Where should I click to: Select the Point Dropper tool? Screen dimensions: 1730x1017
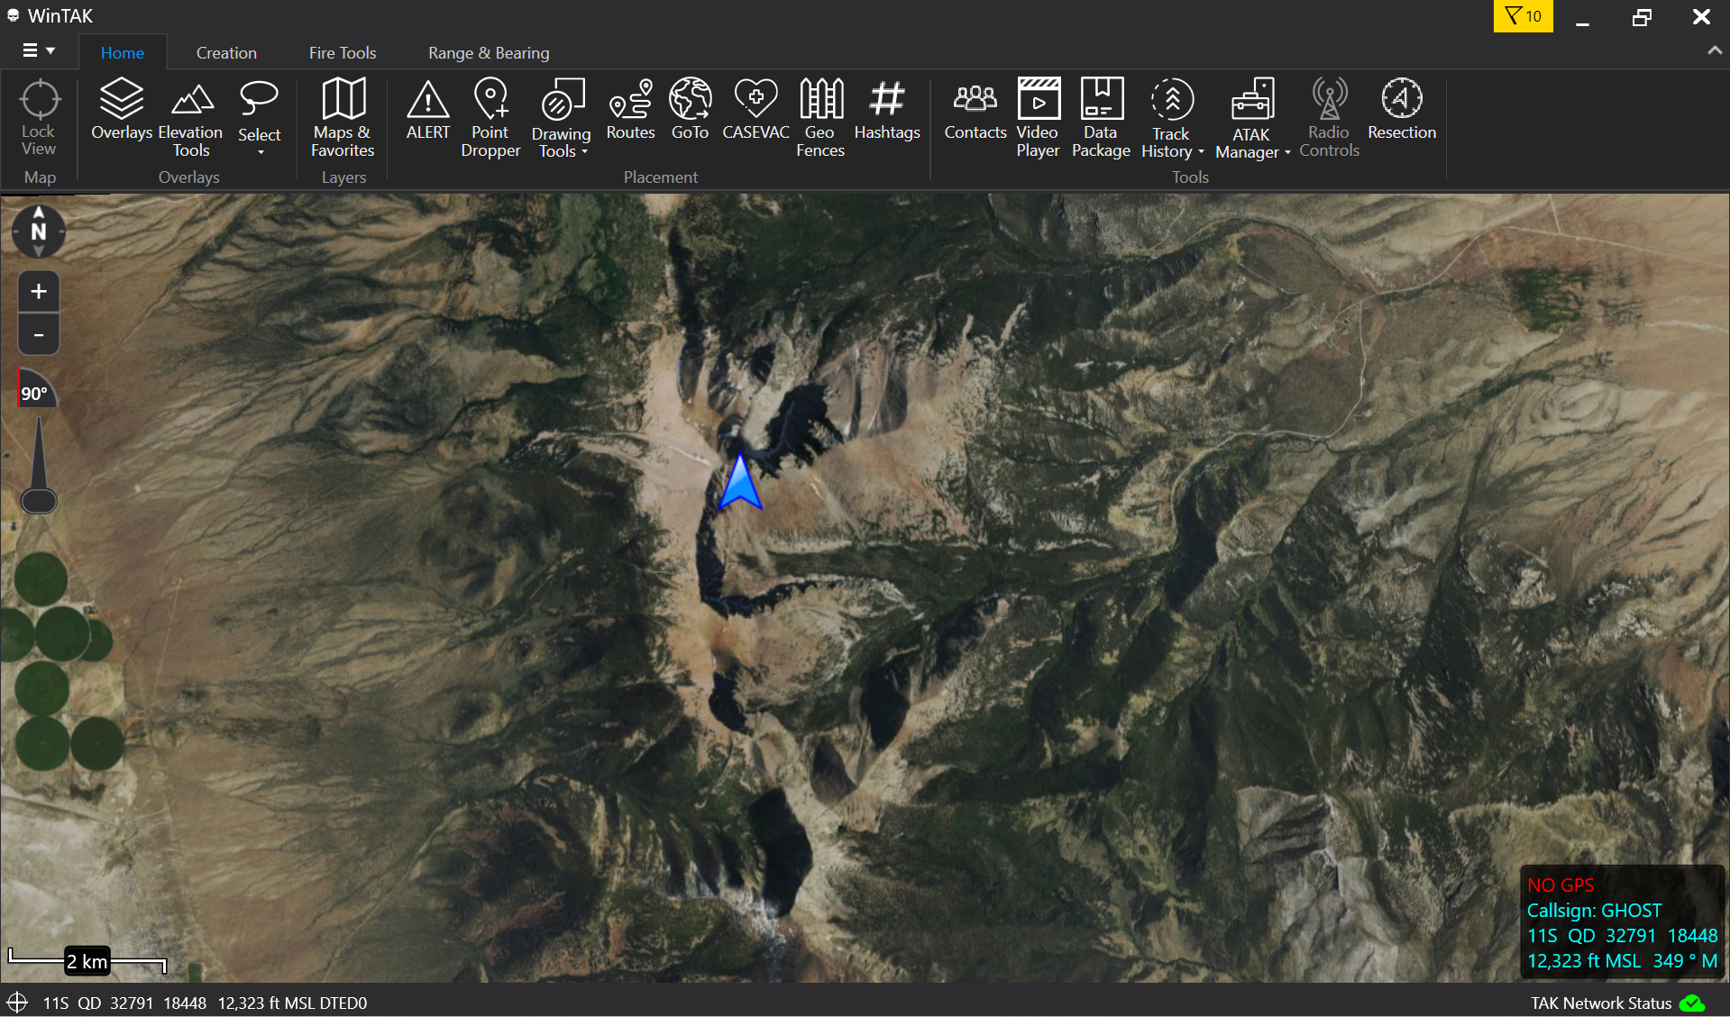[490, 117]
